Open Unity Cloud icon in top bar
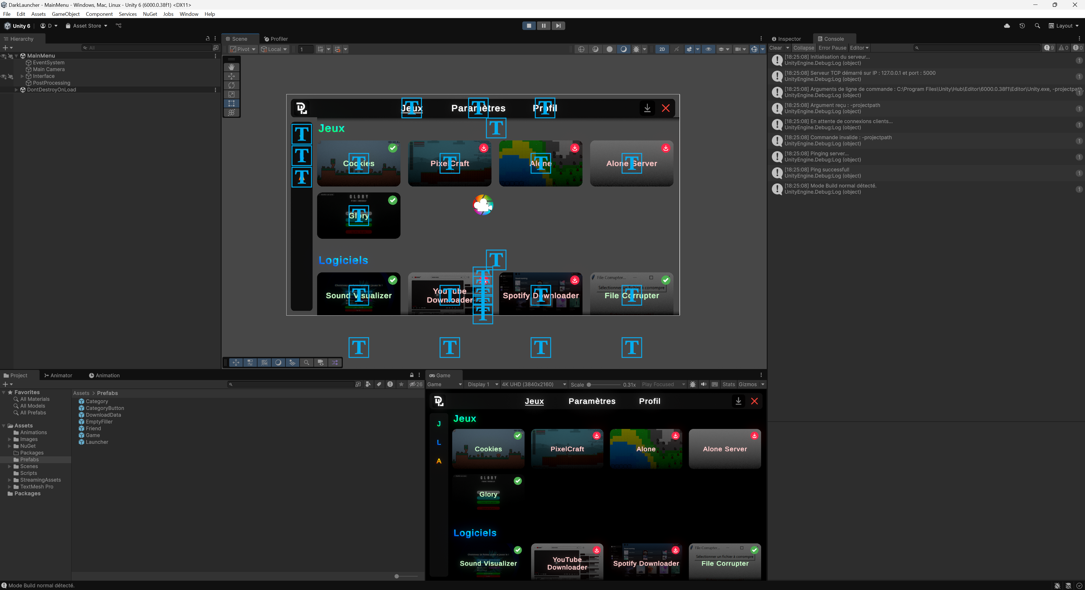The height and width of the screenshot is (590, 1085). point(1007,26)
